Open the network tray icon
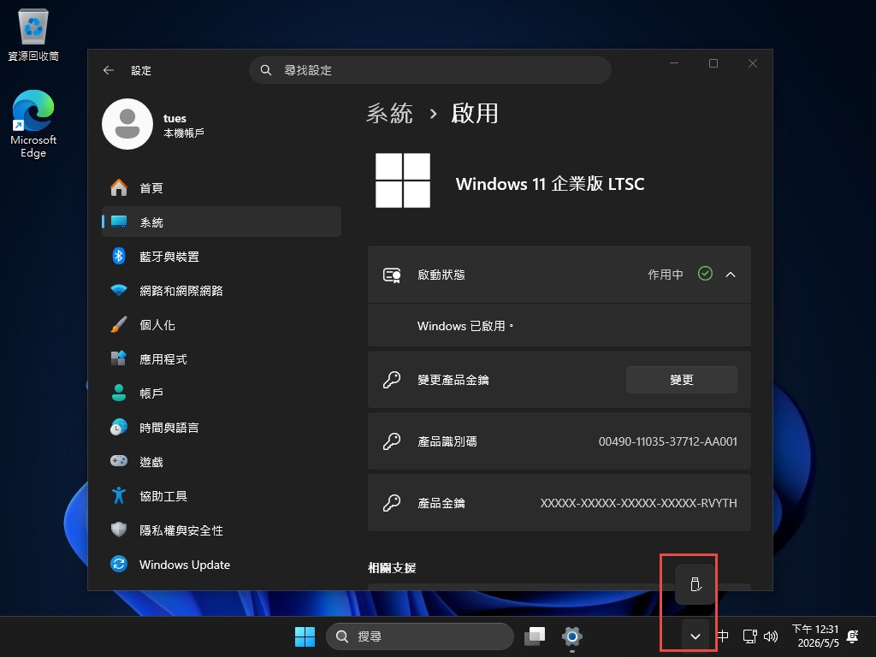 749,636
